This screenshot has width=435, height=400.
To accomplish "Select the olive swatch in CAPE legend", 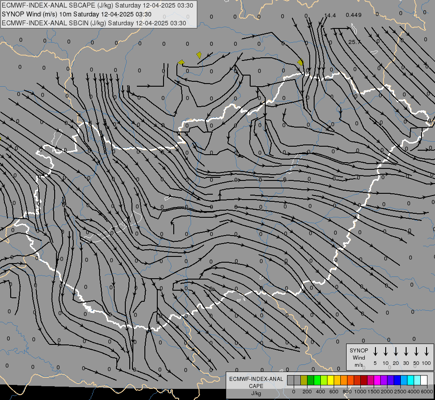I will pyautogui.click(x=304, y=380).
